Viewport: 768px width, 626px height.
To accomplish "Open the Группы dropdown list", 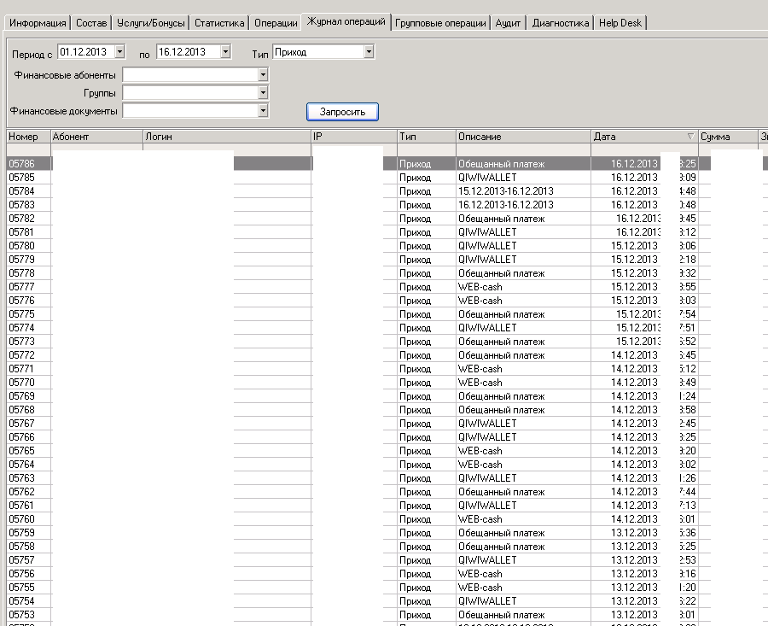I will click(263, 92).
